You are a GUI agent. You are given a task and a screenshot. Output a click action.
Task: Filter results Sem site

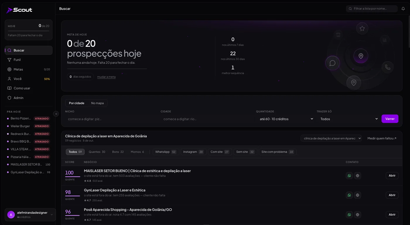(245, 152)
